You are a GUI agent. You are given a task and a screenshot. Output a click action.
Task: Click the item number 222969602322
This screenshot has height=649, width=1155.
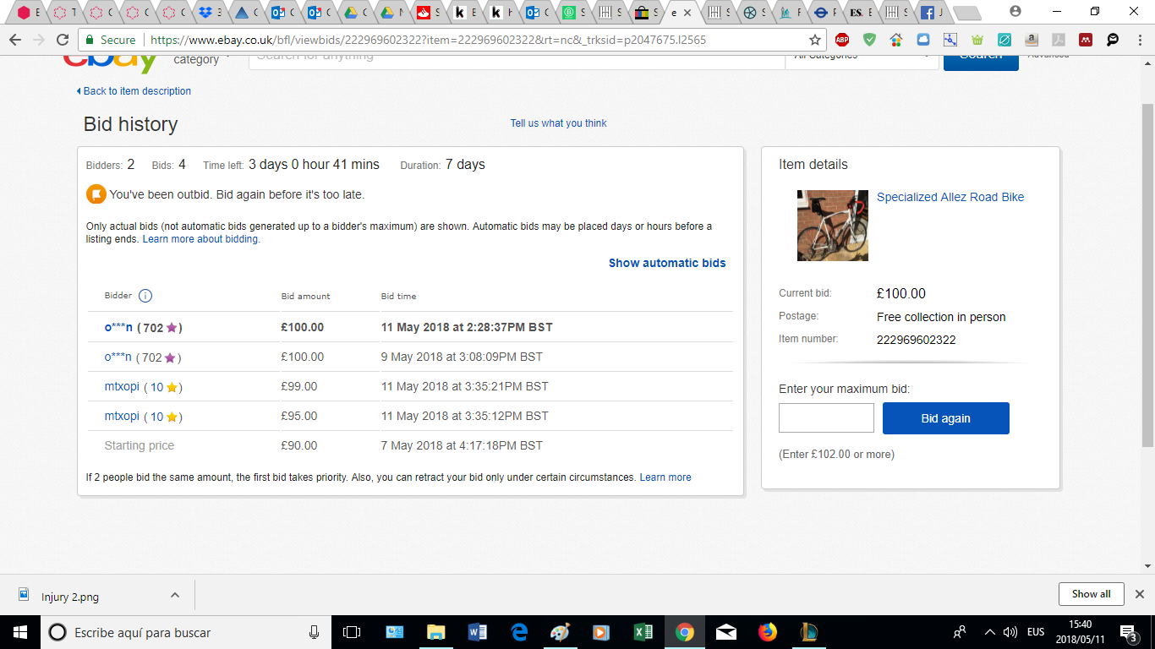pyautogui.click(x=917, y=340)
